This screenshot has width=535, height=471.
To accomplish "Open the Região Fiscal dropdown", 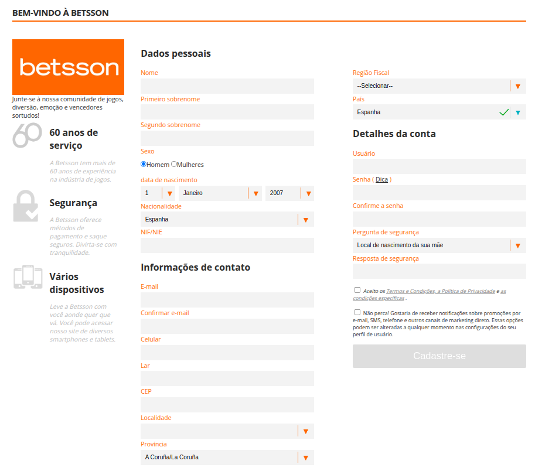I will (517, 86).
